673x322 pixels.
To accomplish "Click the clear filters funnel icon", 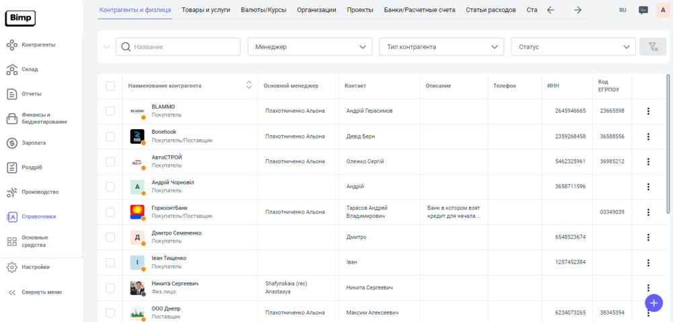I will pos(652,46).
